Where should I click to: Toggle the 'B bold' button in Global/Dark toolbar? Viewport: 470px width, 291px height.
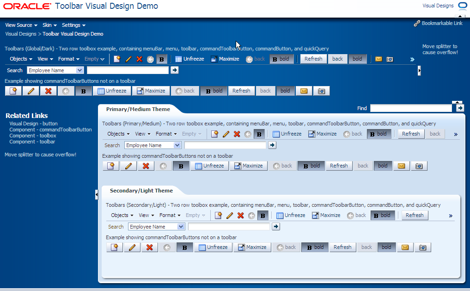pos(281,59)
